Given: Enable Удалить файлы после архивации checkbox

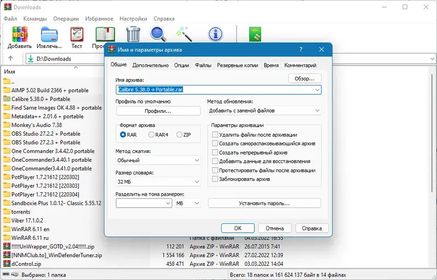Looking at the screenshot, I should pos(215,135).
